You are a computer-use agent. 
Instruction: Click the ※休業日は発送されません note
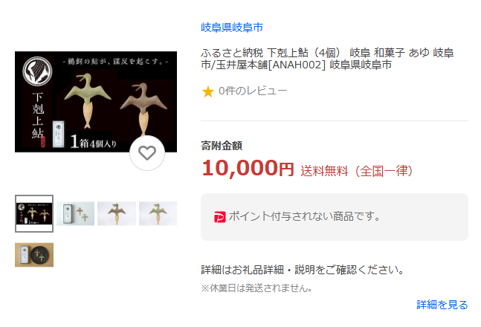tap(256, 288)
